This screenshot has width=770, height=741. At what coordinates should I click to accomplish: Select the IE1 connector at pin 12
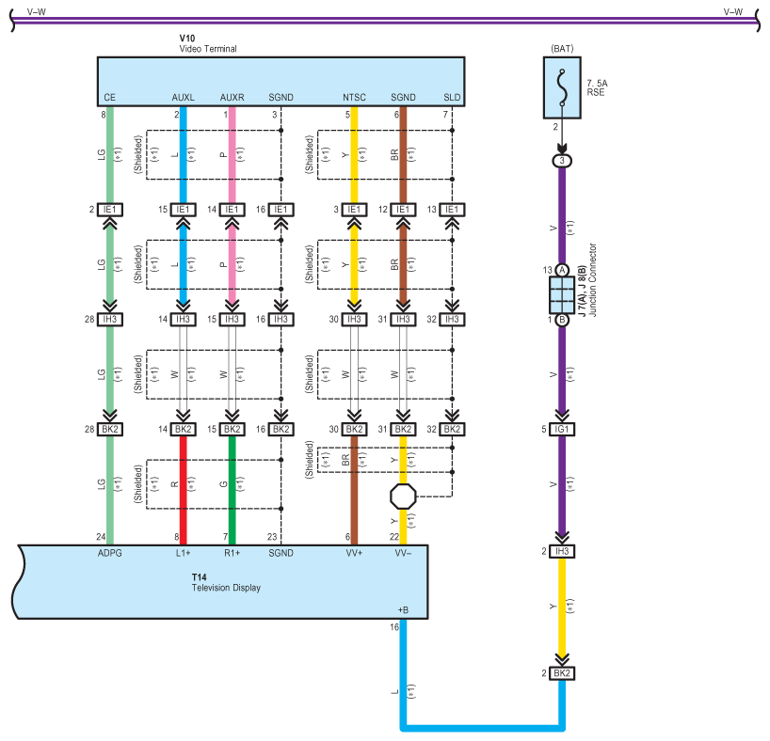(403, 210)
